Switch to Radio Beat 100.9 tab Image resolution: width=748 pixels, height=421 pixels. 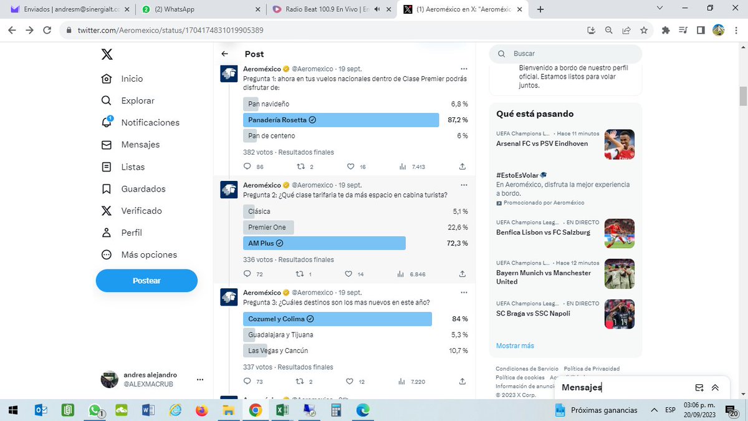[x=330, y=9]
